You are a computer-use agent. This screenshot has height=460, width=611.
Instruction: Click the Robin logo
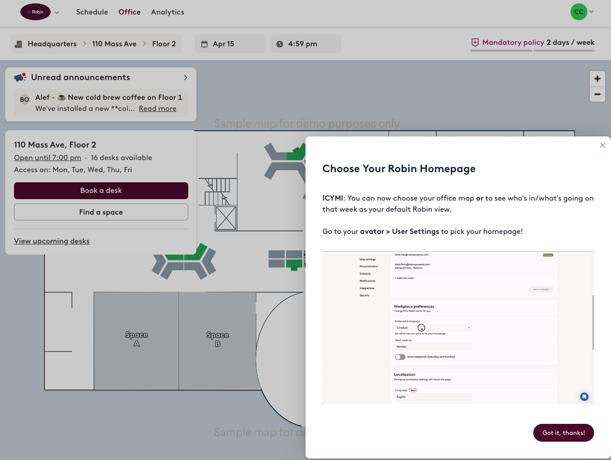35,12
